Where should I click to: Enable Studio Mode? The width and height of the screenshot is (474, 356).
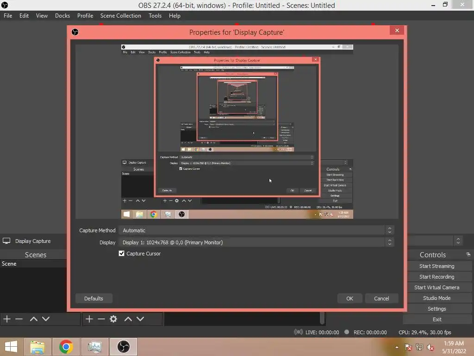(x=437, y=298)
